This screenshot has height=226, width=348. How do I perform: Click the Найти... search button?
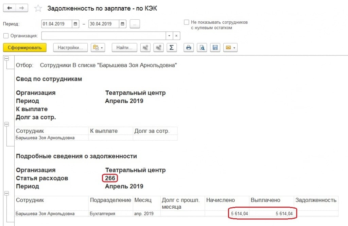click(x=124, y=48)
